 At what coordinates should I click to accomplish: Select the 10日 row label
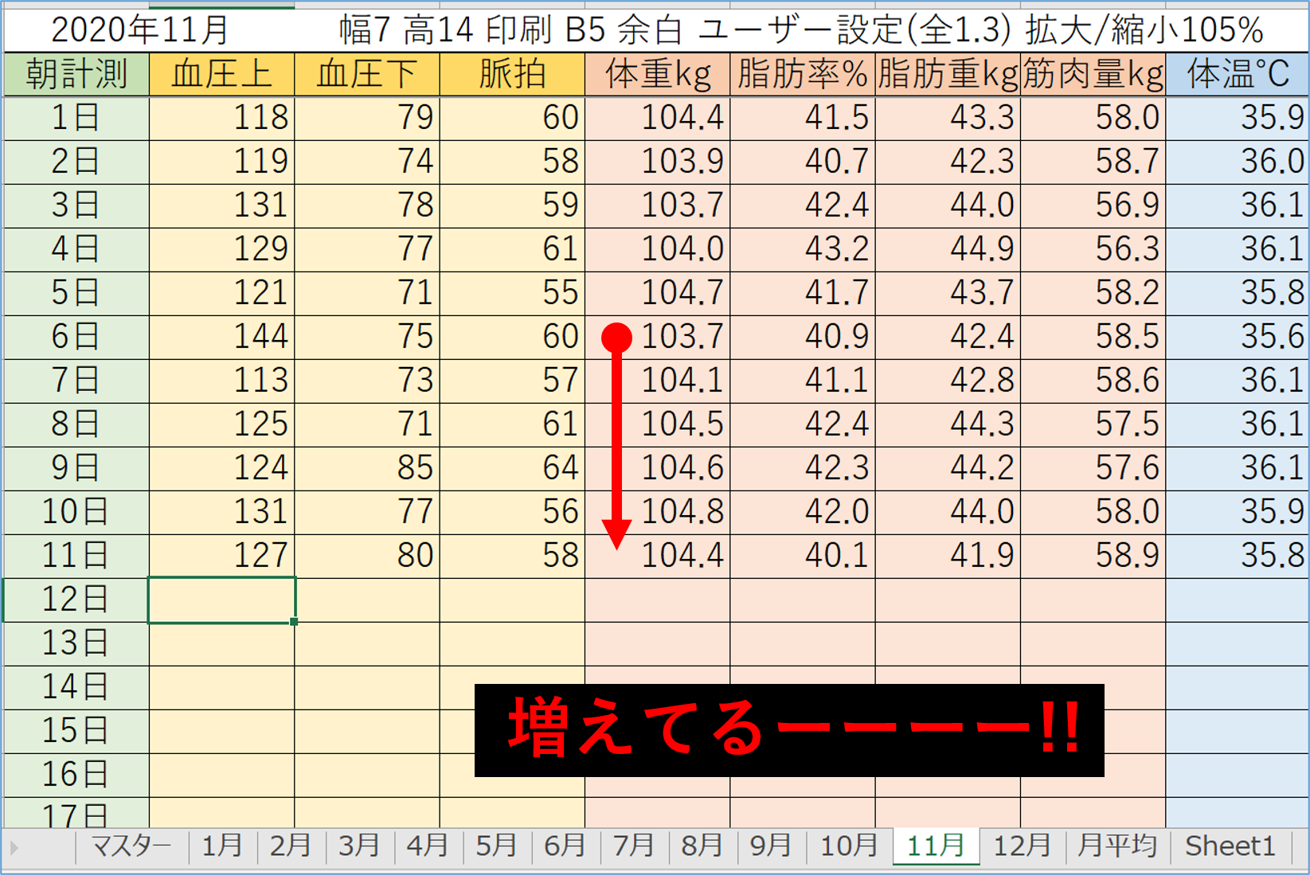76,512
